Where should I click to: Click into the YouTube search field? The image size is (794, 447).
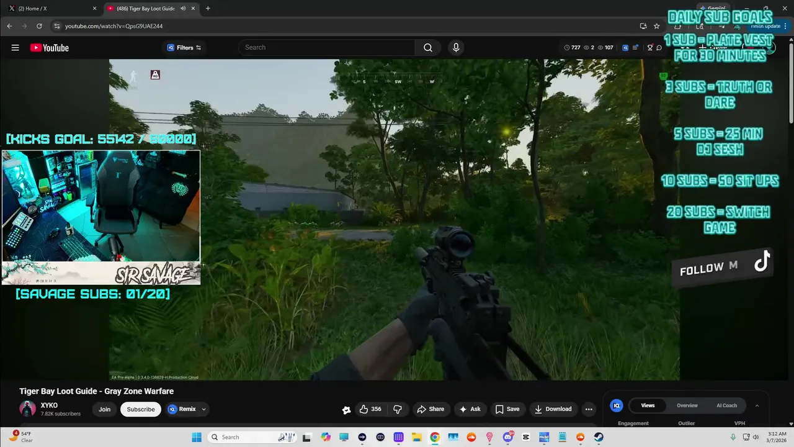tap(328, 48)
